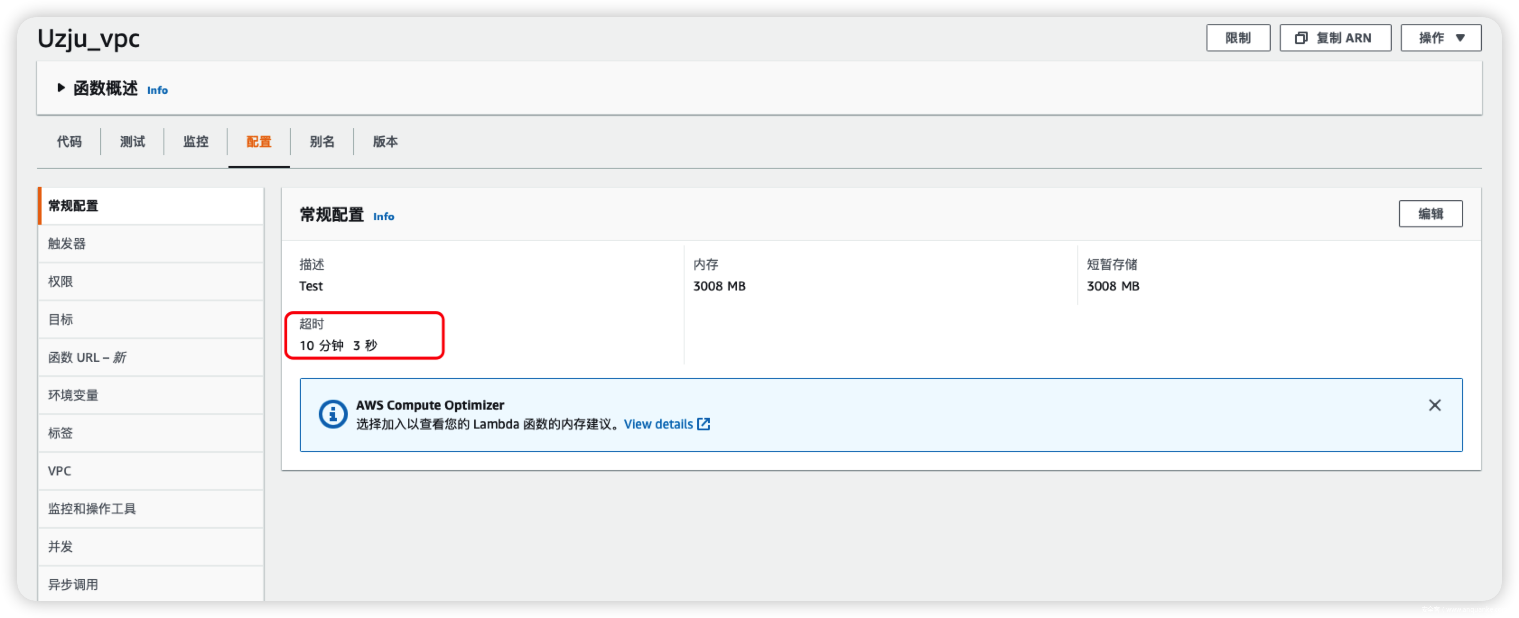Screen dimensions: 1519x618
Task: Click Info link beside 常规配置 heading
Action: (x=383, y=217)
